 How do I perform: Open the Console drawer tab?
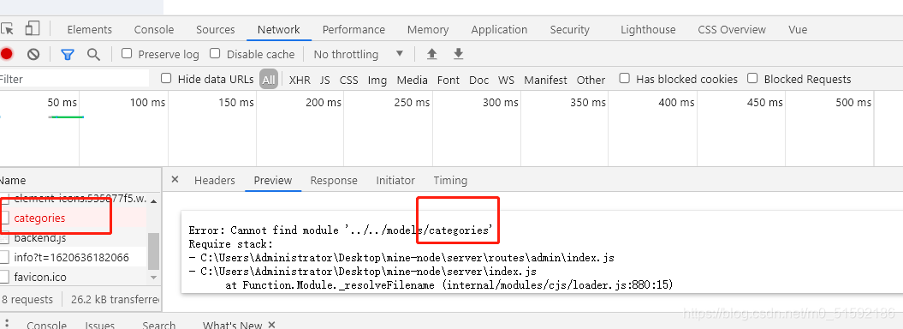point(46,325)
